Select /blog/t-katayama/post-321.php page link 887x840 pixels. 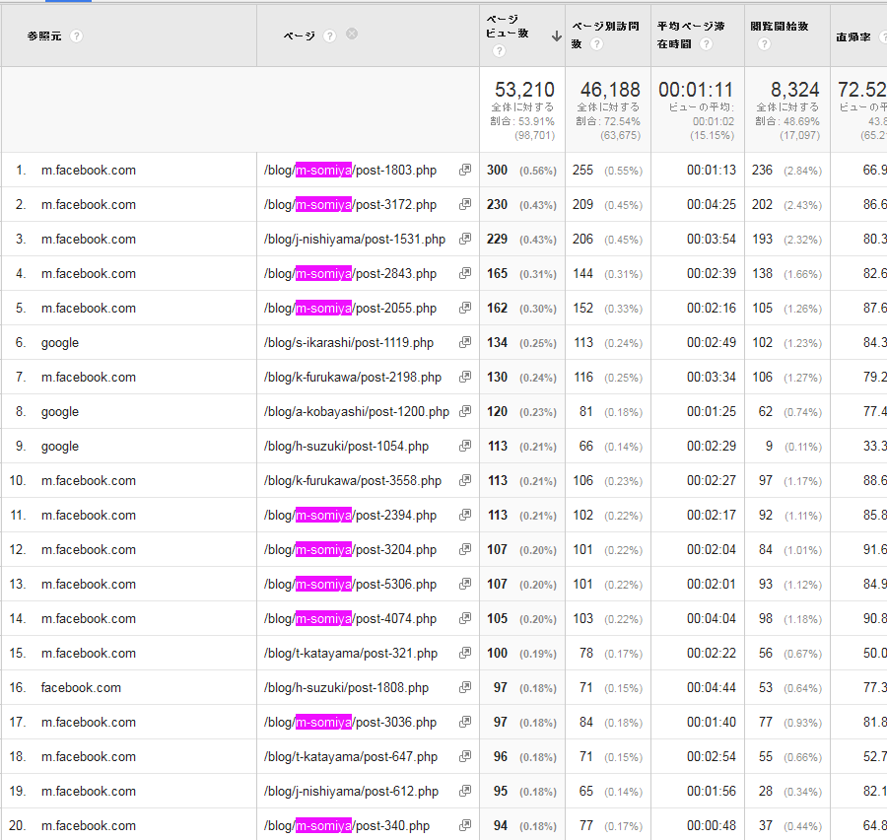pos(351,654)
